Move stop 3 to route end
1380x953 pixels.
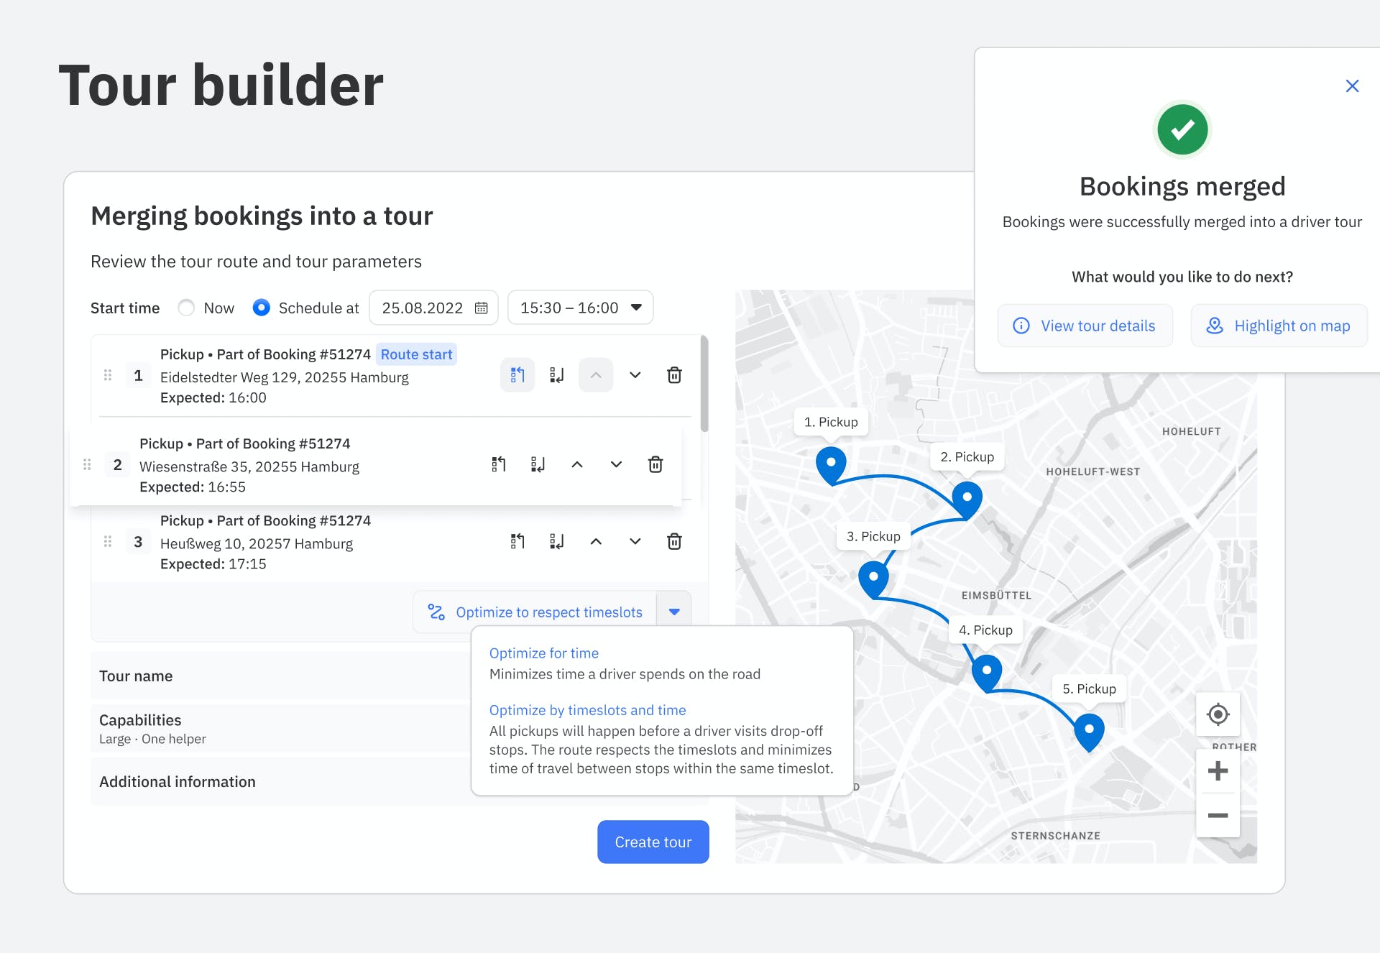[557, 541]
